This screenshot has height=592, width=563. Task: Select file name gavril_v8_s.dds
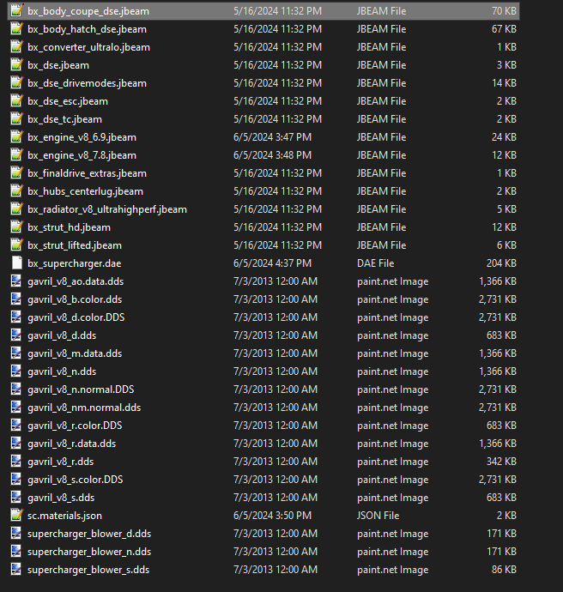(61, 498)
